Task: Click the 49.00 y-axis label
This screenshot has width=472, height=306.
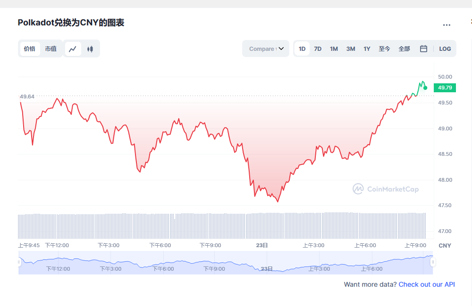Action: click(445, 129)
